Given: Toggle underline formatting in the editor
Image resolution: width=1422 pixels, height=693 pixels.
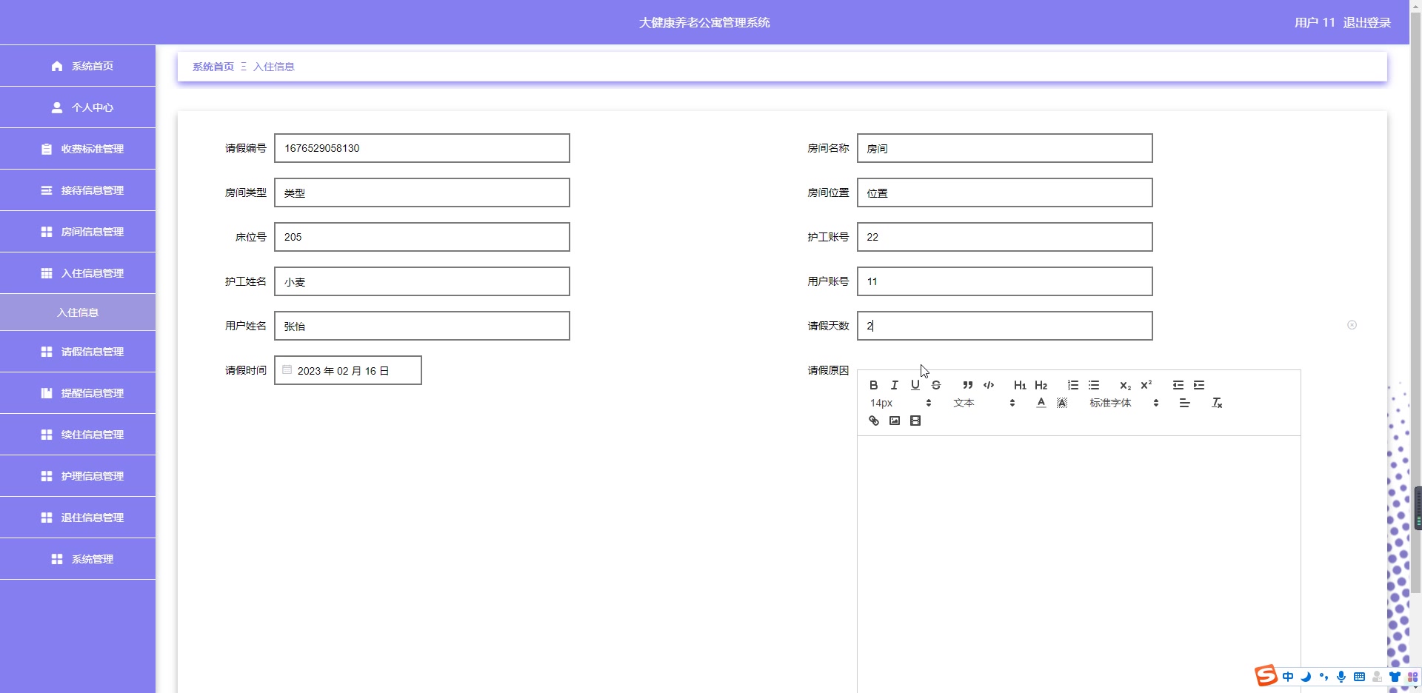Looking at the screenshot, I should [915, 385].
